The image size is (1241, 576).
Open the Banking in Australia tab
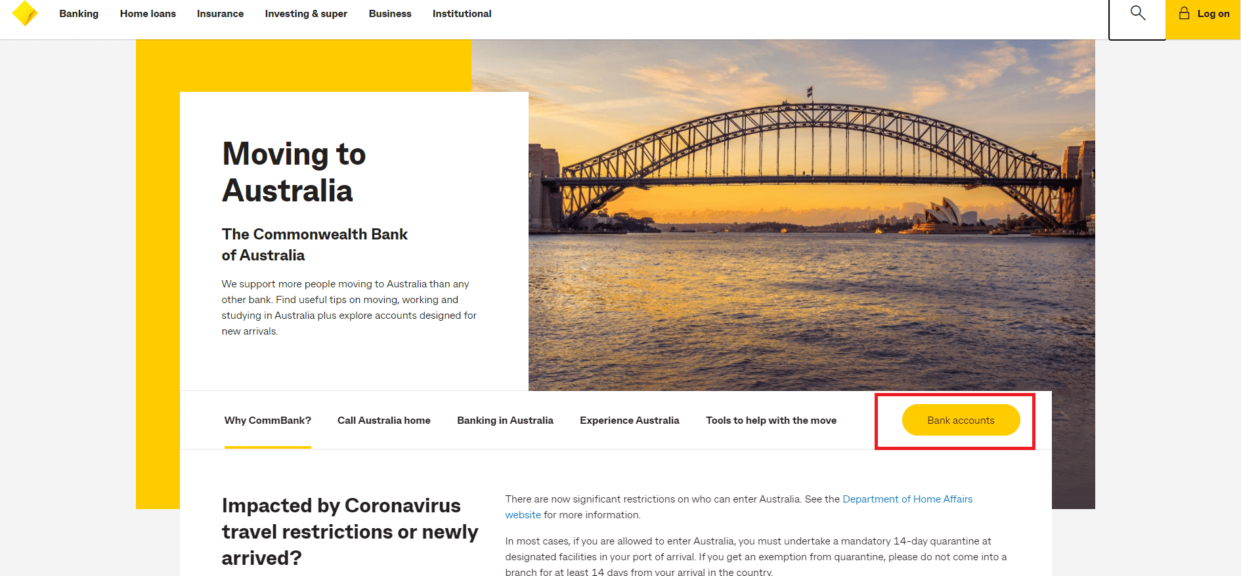tap(505, 421)
